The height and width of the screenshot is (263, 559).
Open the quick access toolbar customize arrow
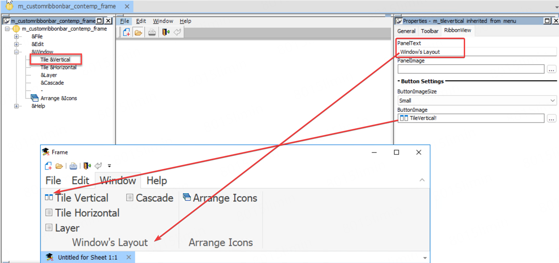[x=109, y=166]
